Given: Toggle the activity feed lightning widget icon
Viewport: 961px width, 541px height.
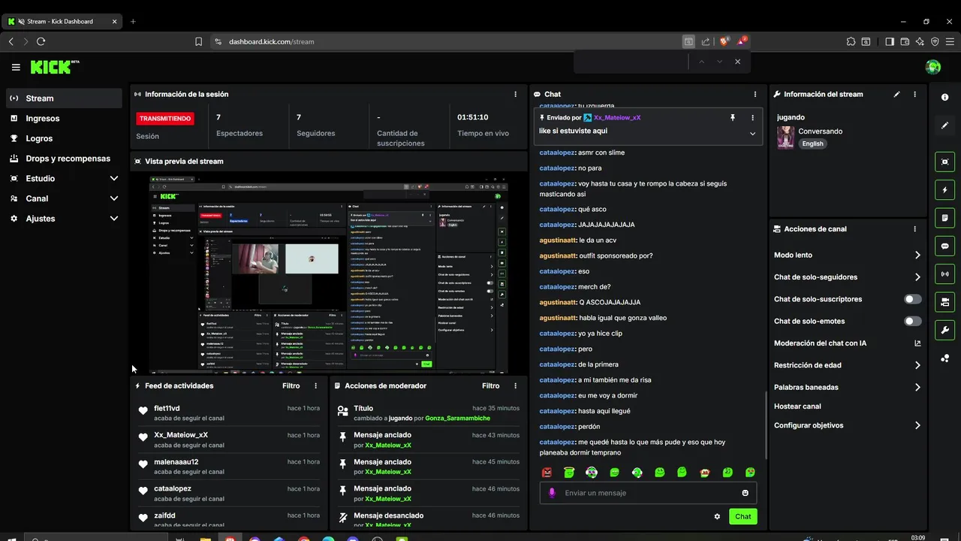Looking at the screenshot, I should pos(944,190).
